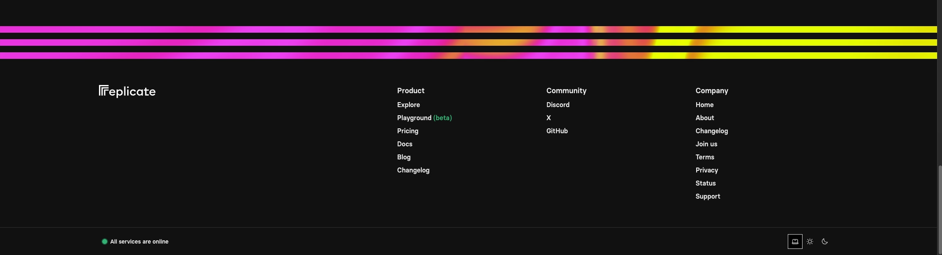The image size is (942, 255).
Task: Open the About page link
Action: coord(705,118)
